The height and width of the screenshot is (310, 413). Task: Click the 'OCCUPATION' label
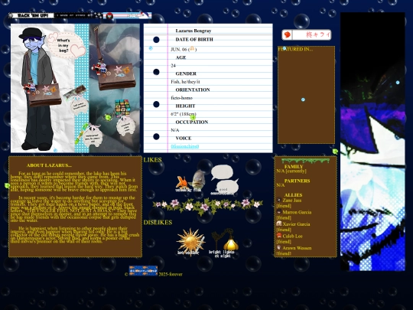click(192, 122)
